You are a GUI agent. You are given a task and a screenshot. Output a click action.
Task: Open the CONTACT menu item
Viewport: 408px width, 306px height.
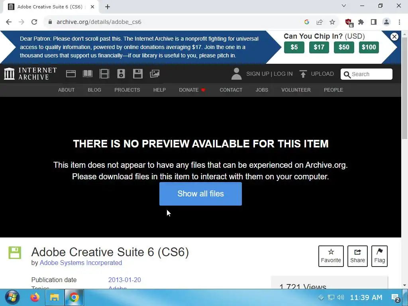231,90
